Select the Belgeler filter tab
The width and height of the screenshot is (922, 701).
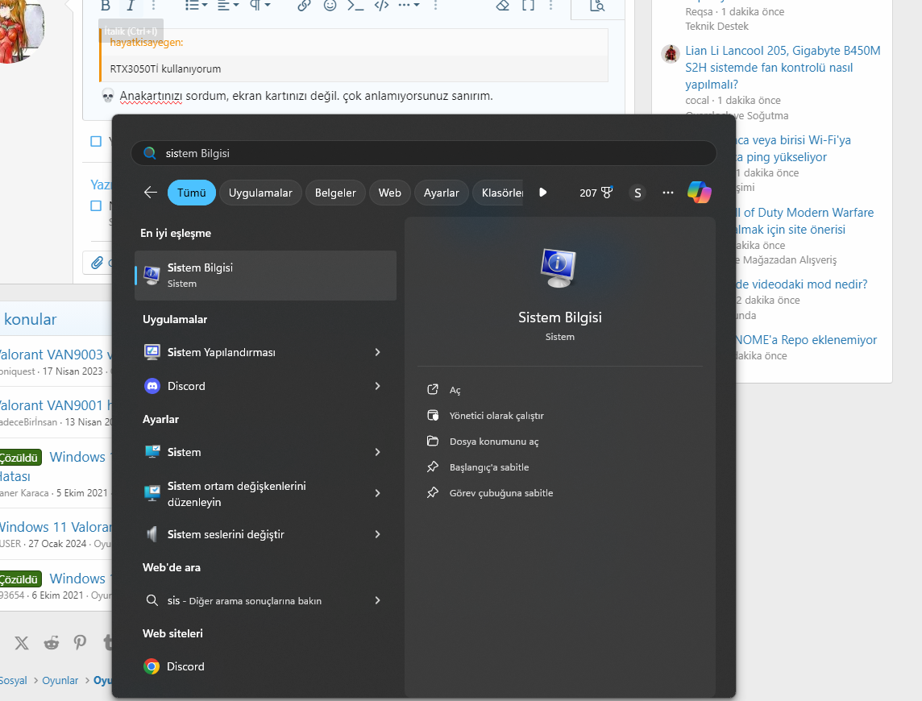coord(335,193)
